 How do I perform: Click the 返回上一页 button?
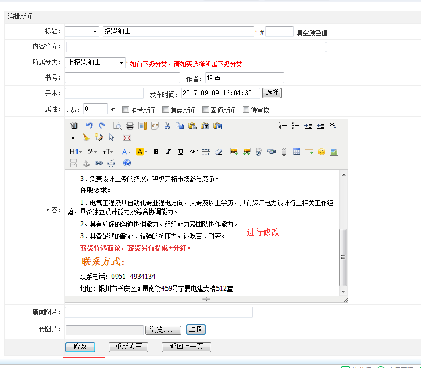(186, 346)
